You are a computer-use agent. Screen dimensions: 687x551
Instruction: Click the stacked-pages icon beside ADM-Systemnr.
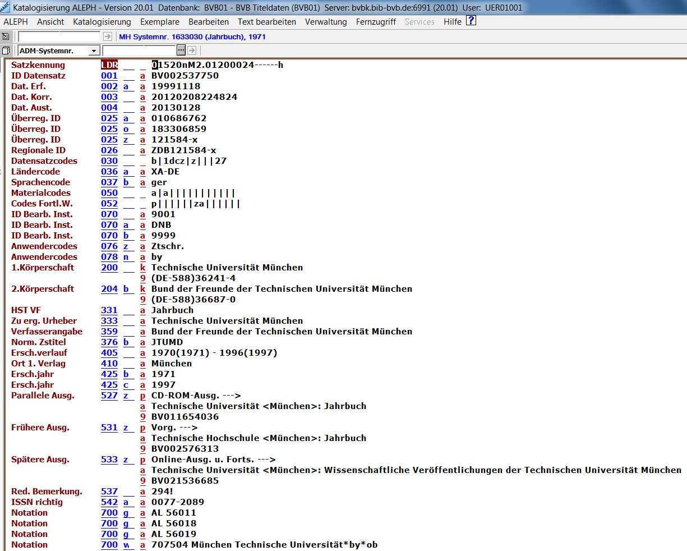[6, 50]
